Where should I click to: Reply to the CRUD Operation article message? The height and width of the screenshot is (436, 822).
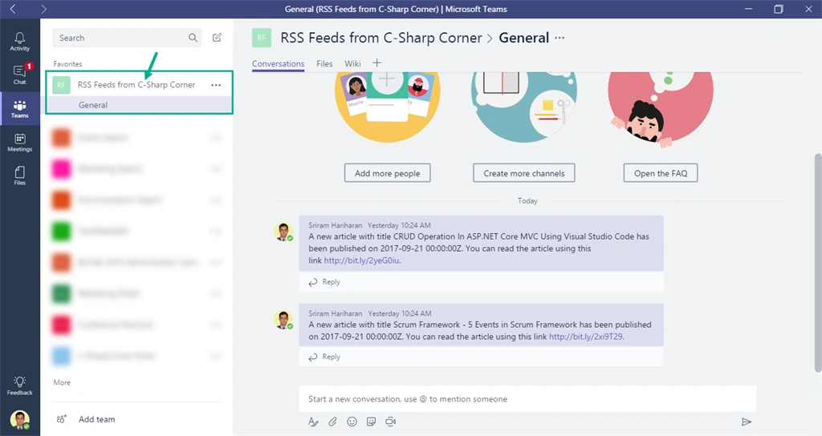point(324,281)
